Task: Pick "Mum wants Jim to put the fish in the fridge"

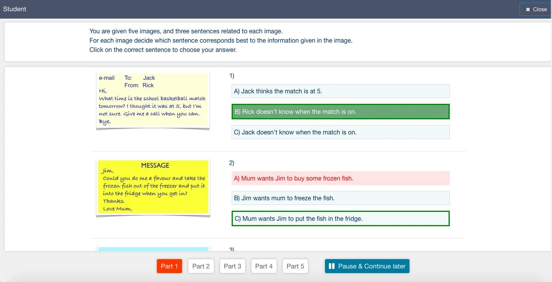Action: coord(340,218)
